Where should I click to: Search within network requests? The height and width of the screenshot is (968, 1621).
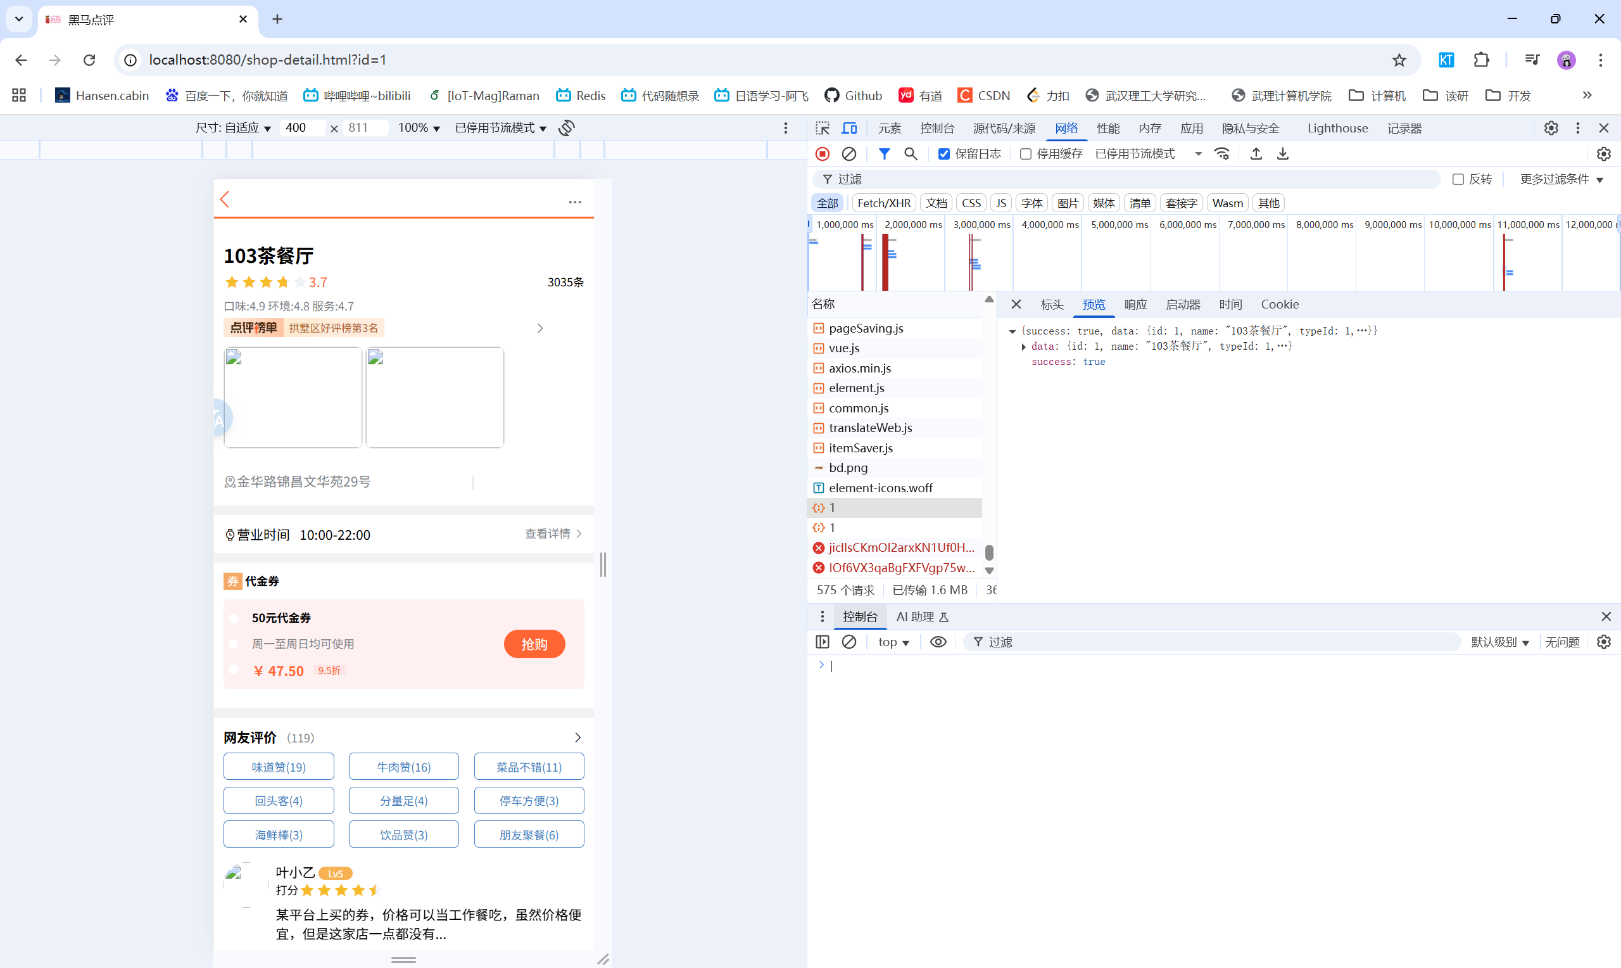(911, 153)
